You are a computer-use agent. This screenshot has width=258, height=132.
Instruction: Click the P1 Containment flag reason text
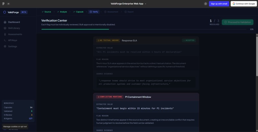pos(145,122)
